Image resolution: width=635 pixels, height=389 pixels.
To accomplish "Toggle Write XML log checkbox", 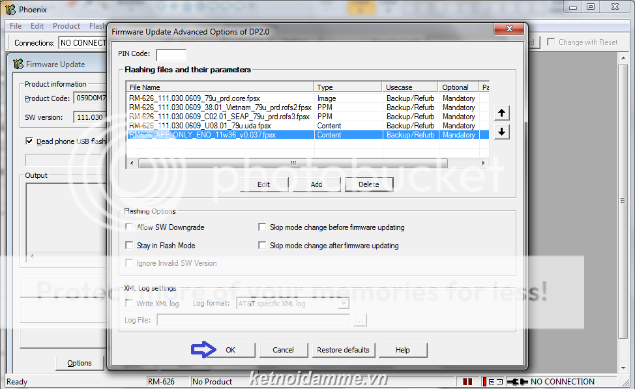I will (129, 303).
